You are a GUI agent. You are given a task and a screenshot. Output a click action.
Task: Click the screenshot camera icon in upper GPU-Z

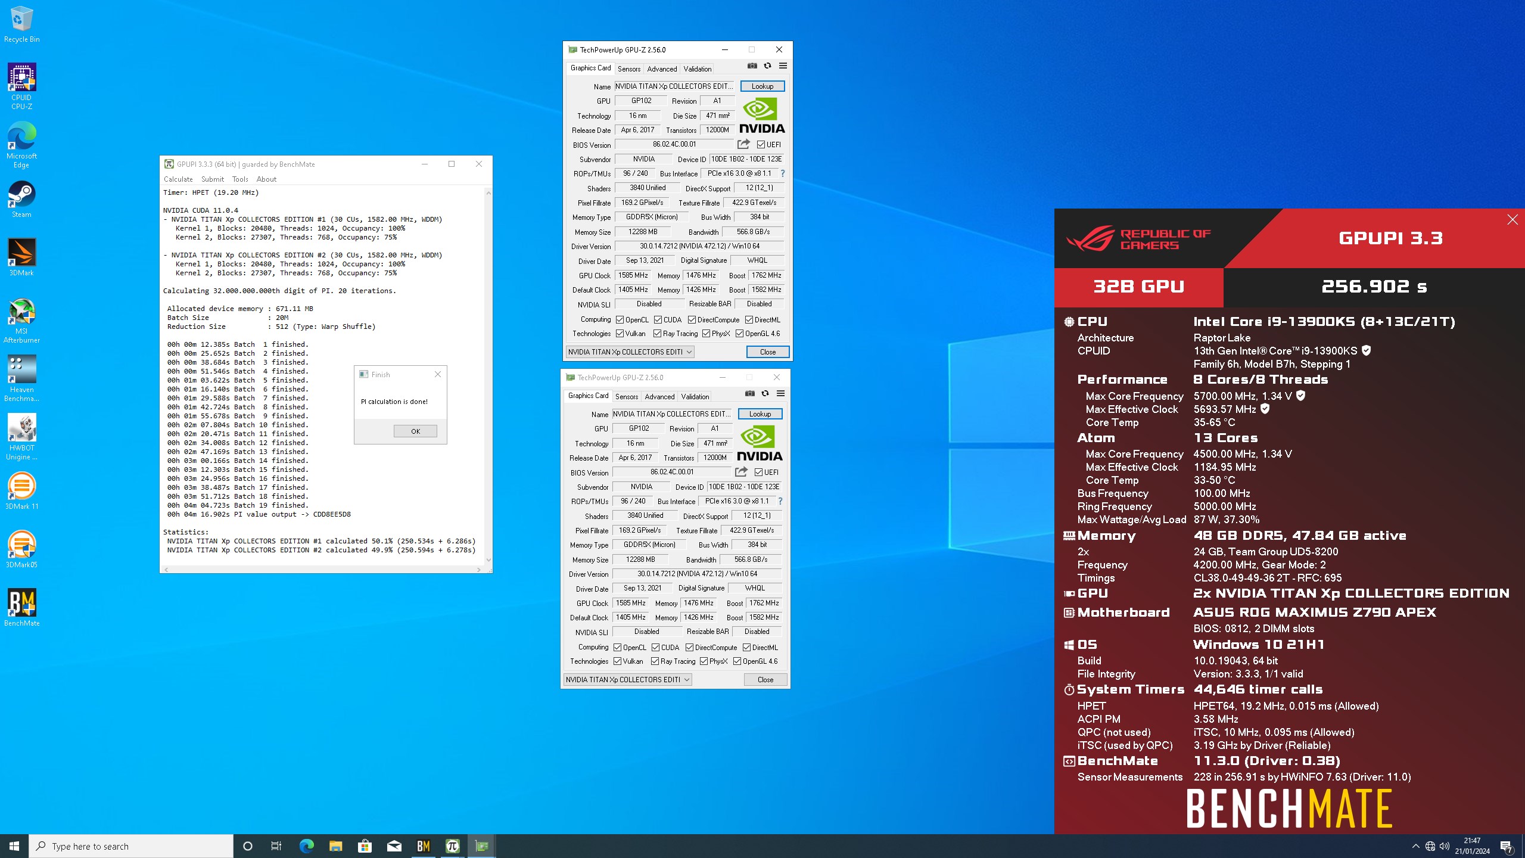coord(752,66)
